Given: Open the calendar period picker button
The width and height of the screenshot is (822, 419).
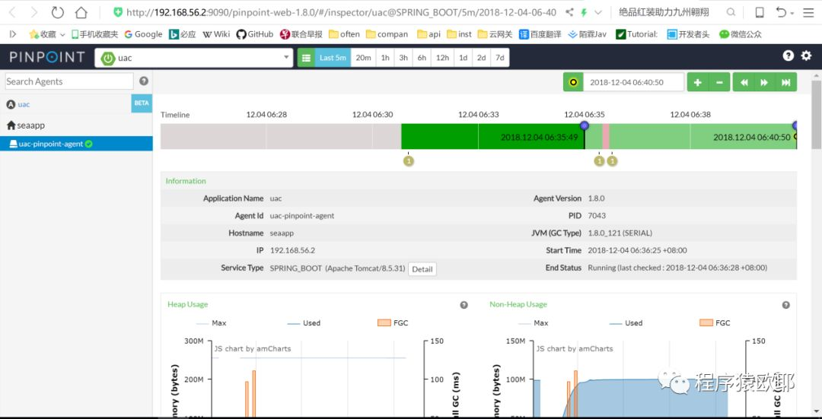Looking at the screenshot, I should [306, 58].
